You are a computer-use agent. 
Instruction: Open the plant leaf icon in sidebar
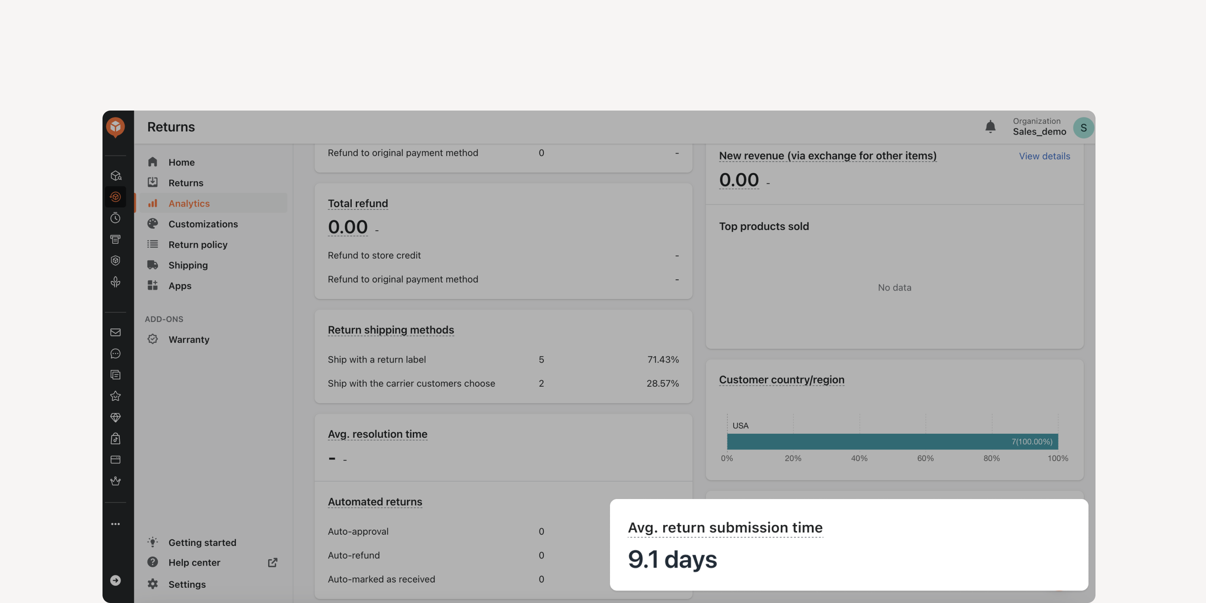[115, 282]
